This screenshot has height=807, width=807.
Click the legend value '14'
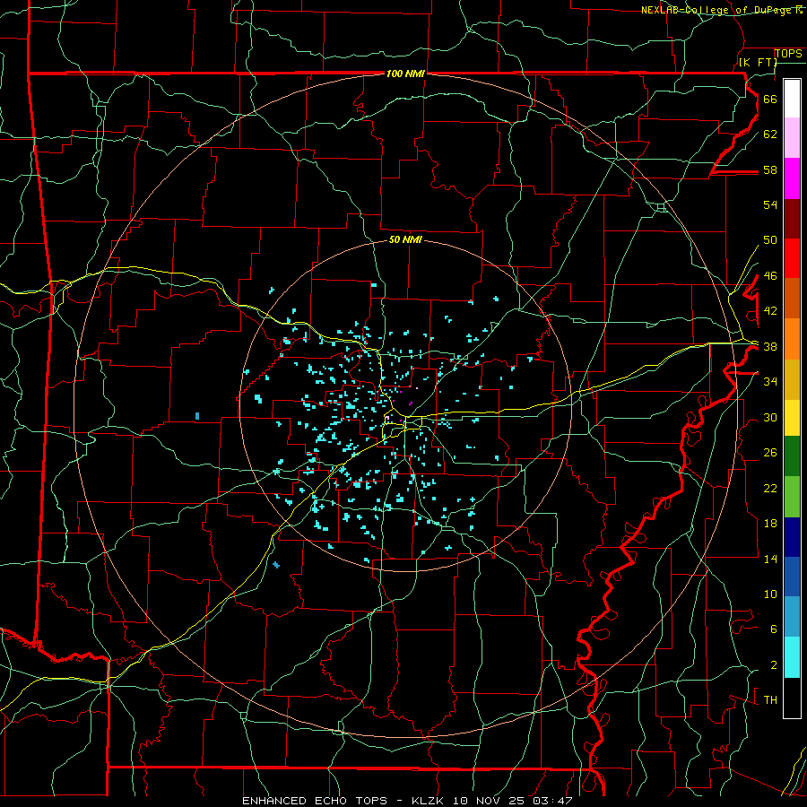pyautogui.click(x=770, y=559)
